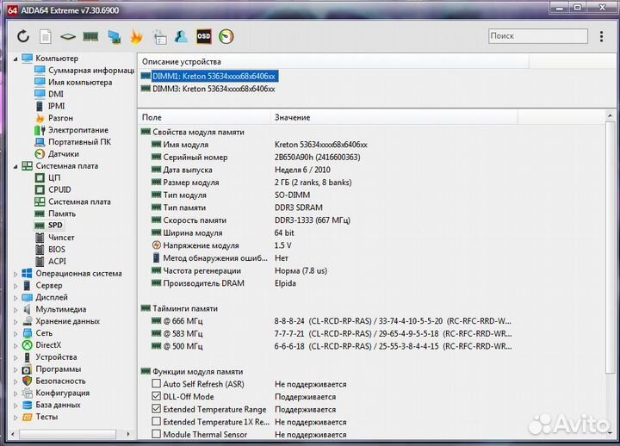Click the network monitor toolbar icon
The image size is (620, 446).
coord(114,36)
